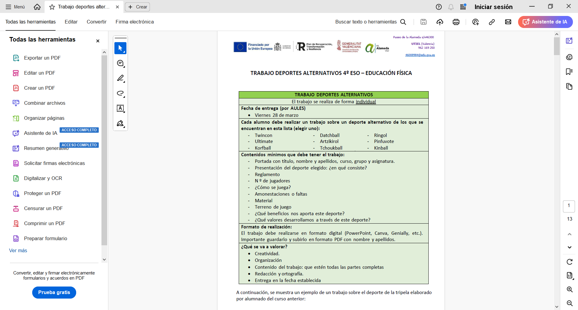Select the Todas las herramientas tab
Viewport: 578px width, 310px height.
(30, 22)
